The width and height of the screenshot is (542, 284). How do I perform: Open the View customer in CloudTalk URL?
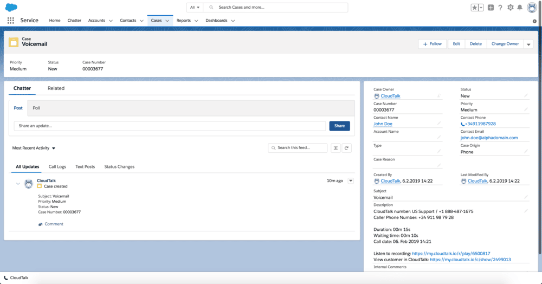point(470,260)
